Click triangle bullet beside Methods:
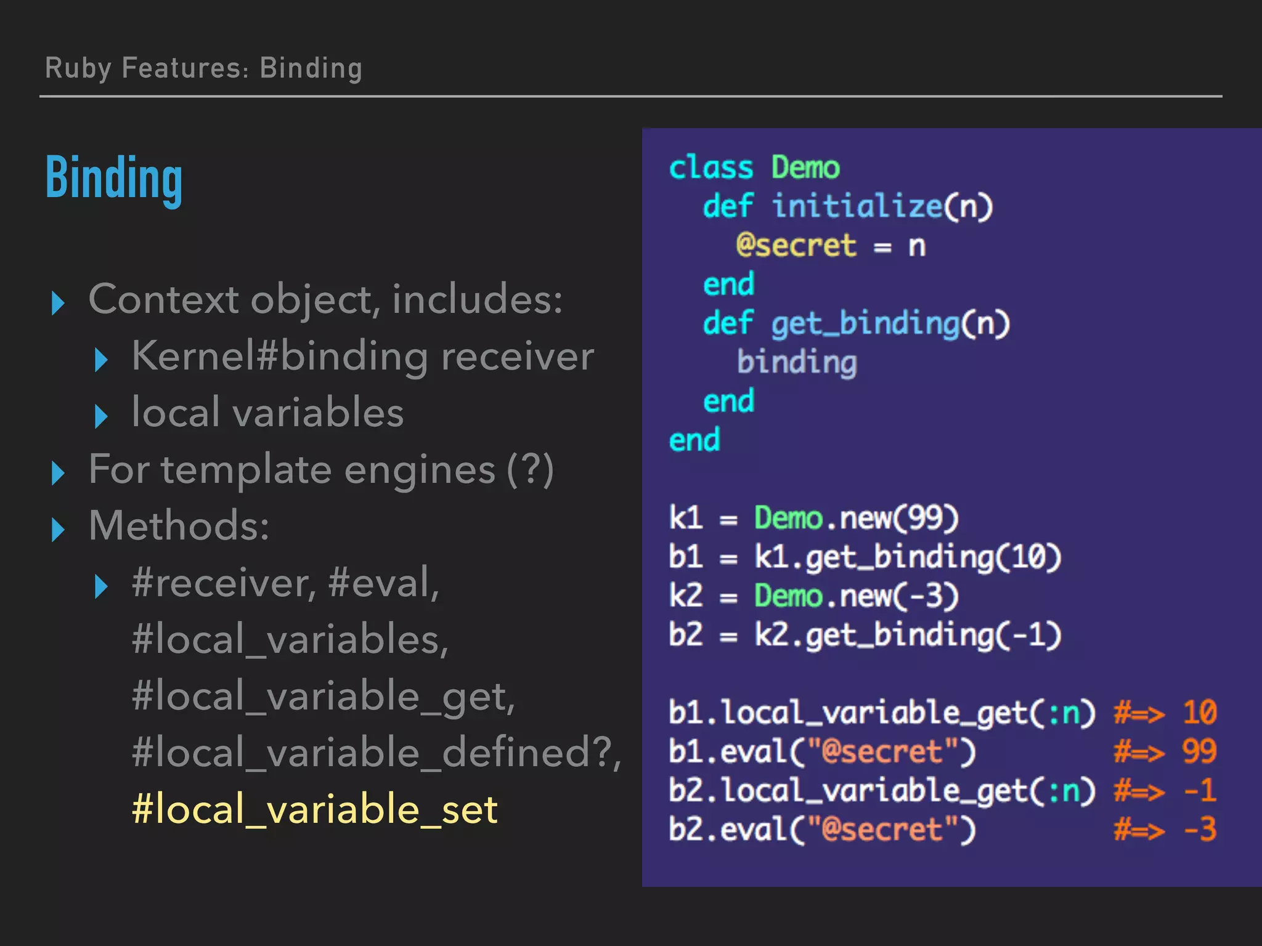This screenshot has width=1262, height=946. pyautogui.click(x=58, y=530)
